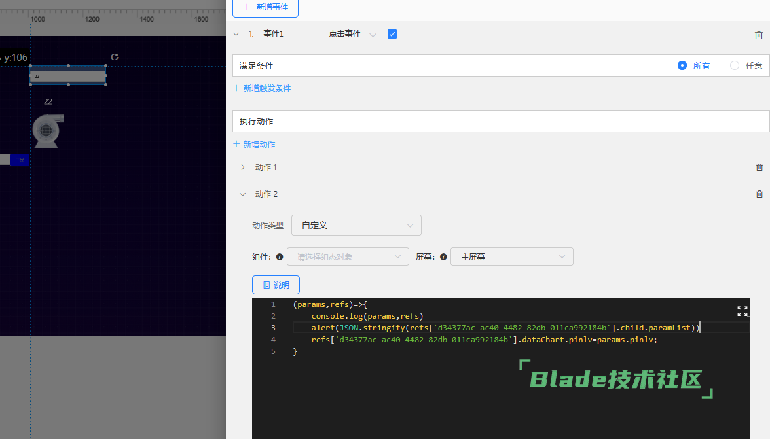Viewport: 770px width, 439px height.
Task: Select the fan component on canvas
Action: pyautogui.click(x=47, y=130)
